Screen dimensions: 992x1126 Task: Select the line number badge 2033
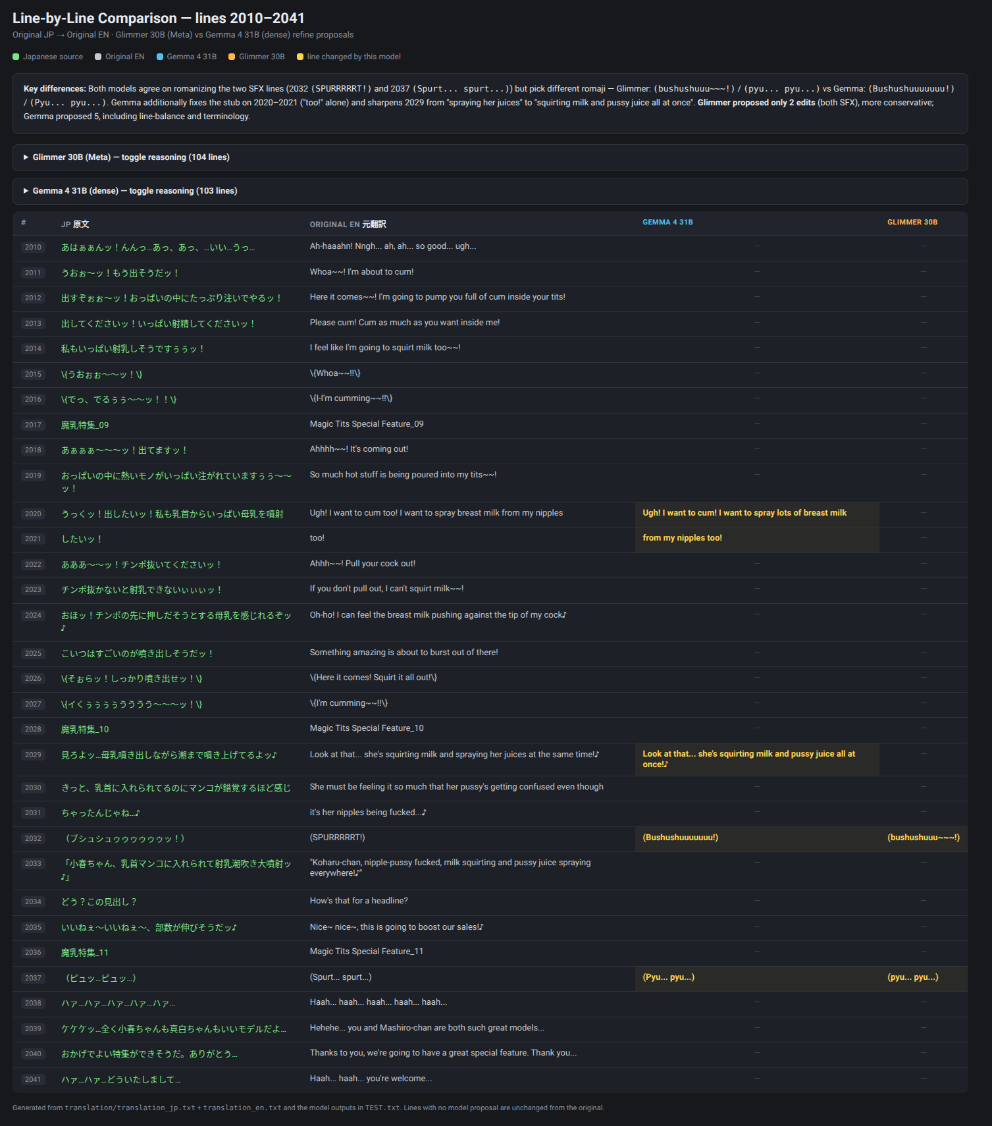[34, 863]
